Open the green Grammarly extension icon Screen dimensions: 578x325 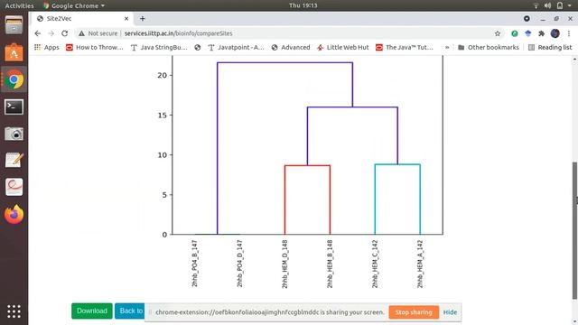click(x=515, y=33)
